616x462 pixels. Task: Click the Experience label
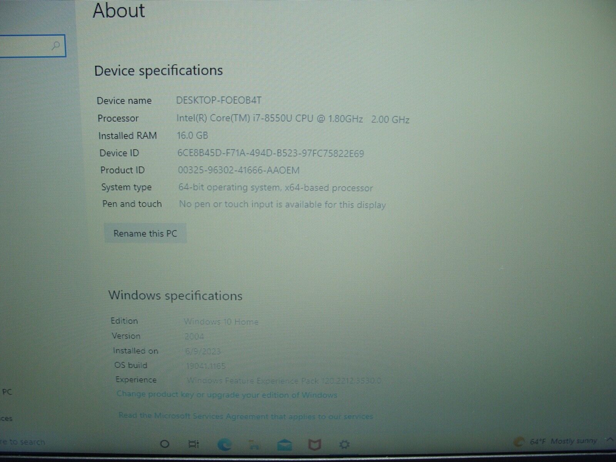pos(136,380)
